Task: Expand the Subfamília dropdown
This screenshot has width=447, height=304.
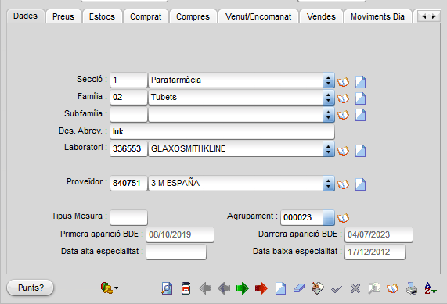Action: [x=329, y=114]
